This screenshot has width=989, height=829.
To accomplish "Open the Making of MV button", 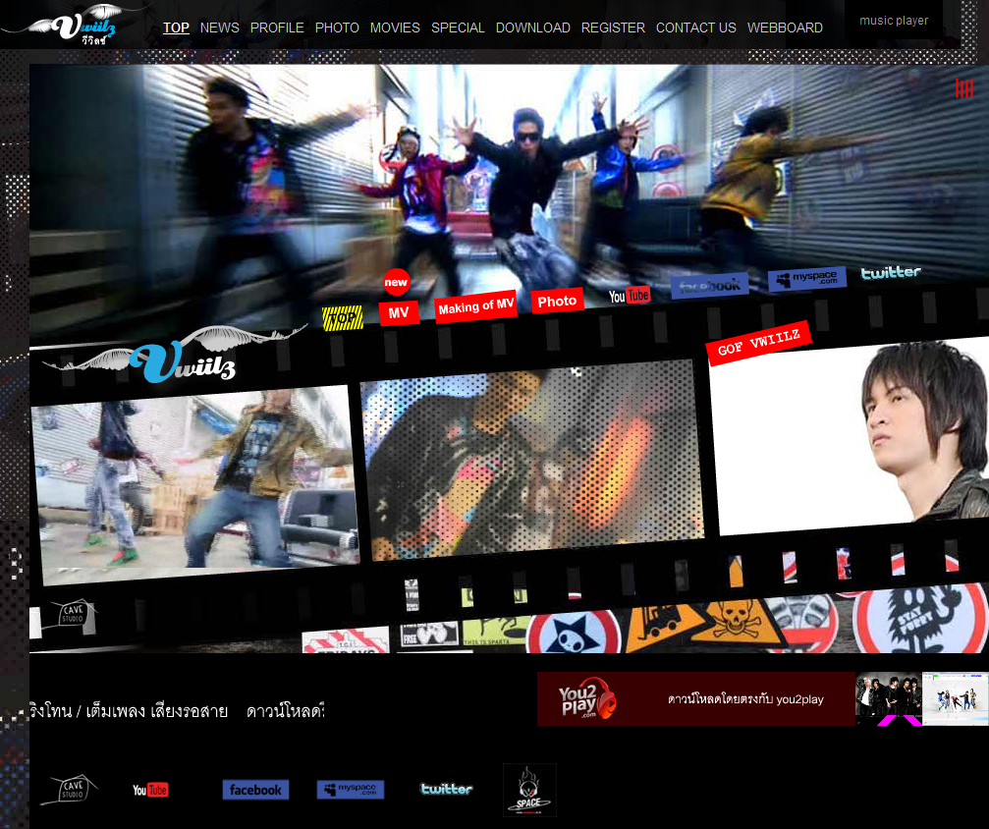I will coord(475,307).
